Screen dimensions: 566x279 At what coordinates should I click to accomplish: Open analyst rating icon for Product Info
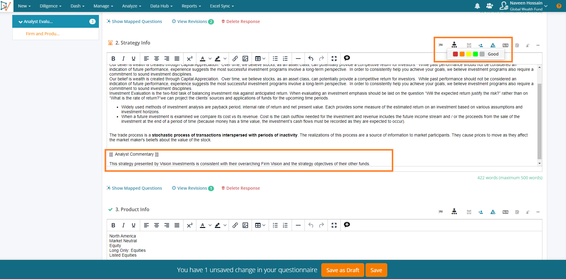(454, 211)
